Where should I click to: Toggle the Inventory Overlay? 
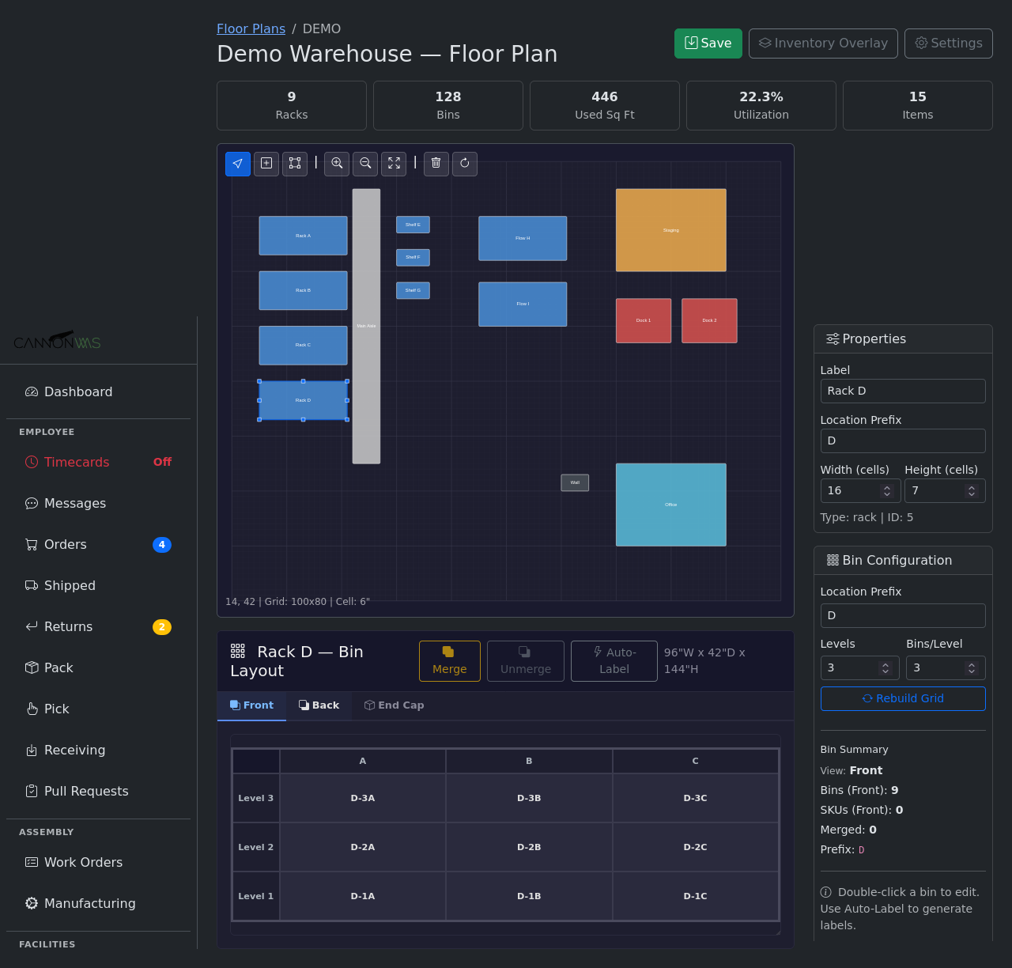coord(823,43)
